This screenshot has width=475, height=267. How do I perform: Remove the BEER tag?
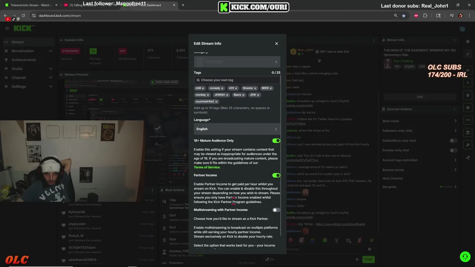point(271,88)
